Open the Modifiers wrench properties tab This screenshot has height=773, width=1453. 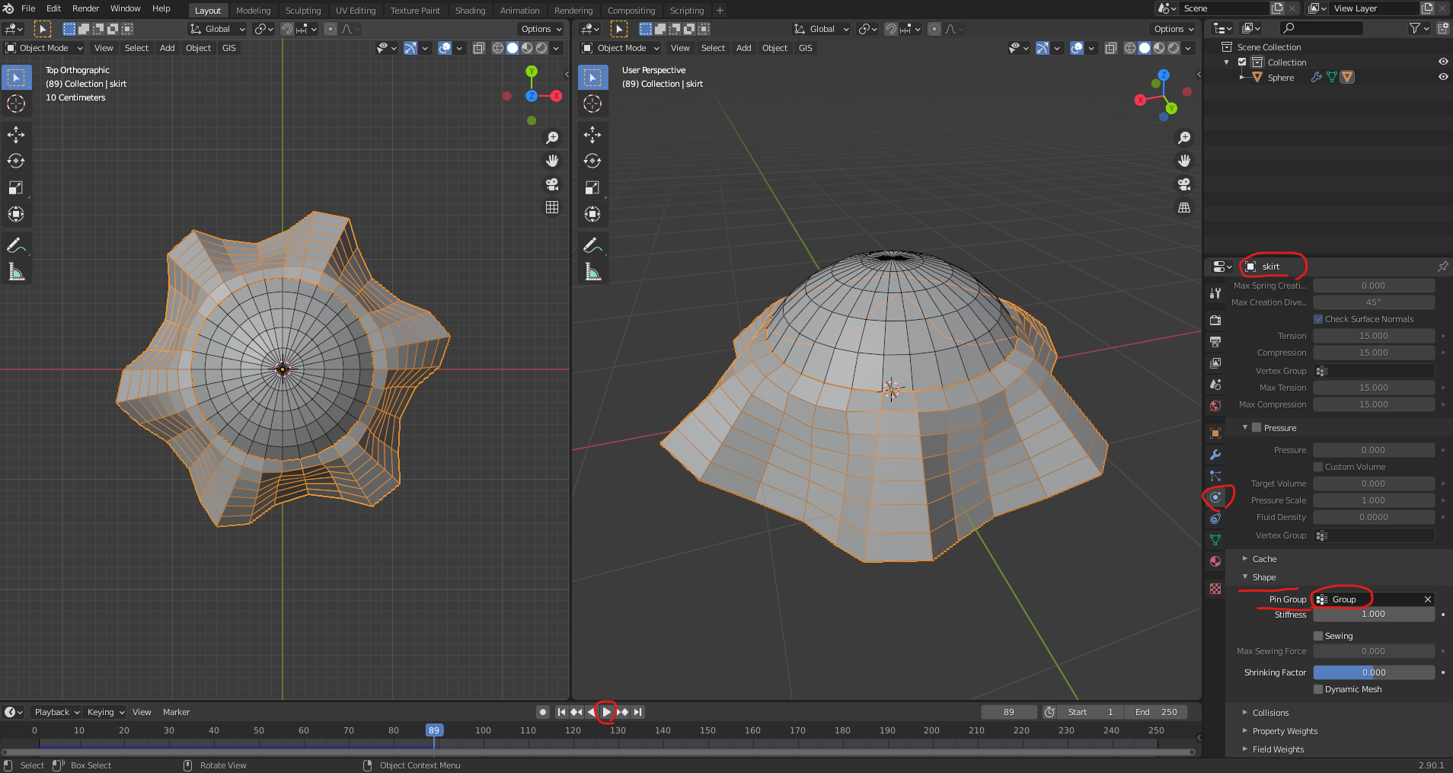tap(1215, 455)
